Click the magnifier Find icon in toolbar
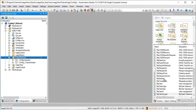The image size is (196, 110). (81, 10)
